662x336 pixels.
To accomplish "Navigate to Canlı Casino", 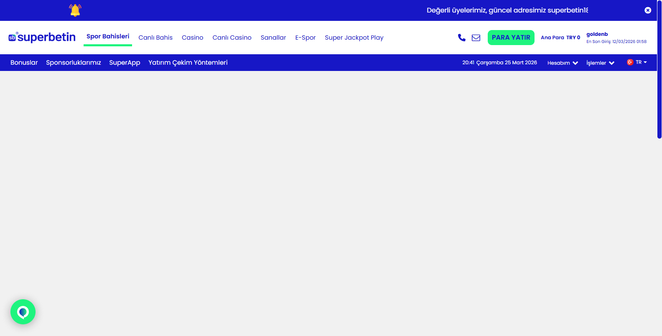I will (x=232, y=38).
